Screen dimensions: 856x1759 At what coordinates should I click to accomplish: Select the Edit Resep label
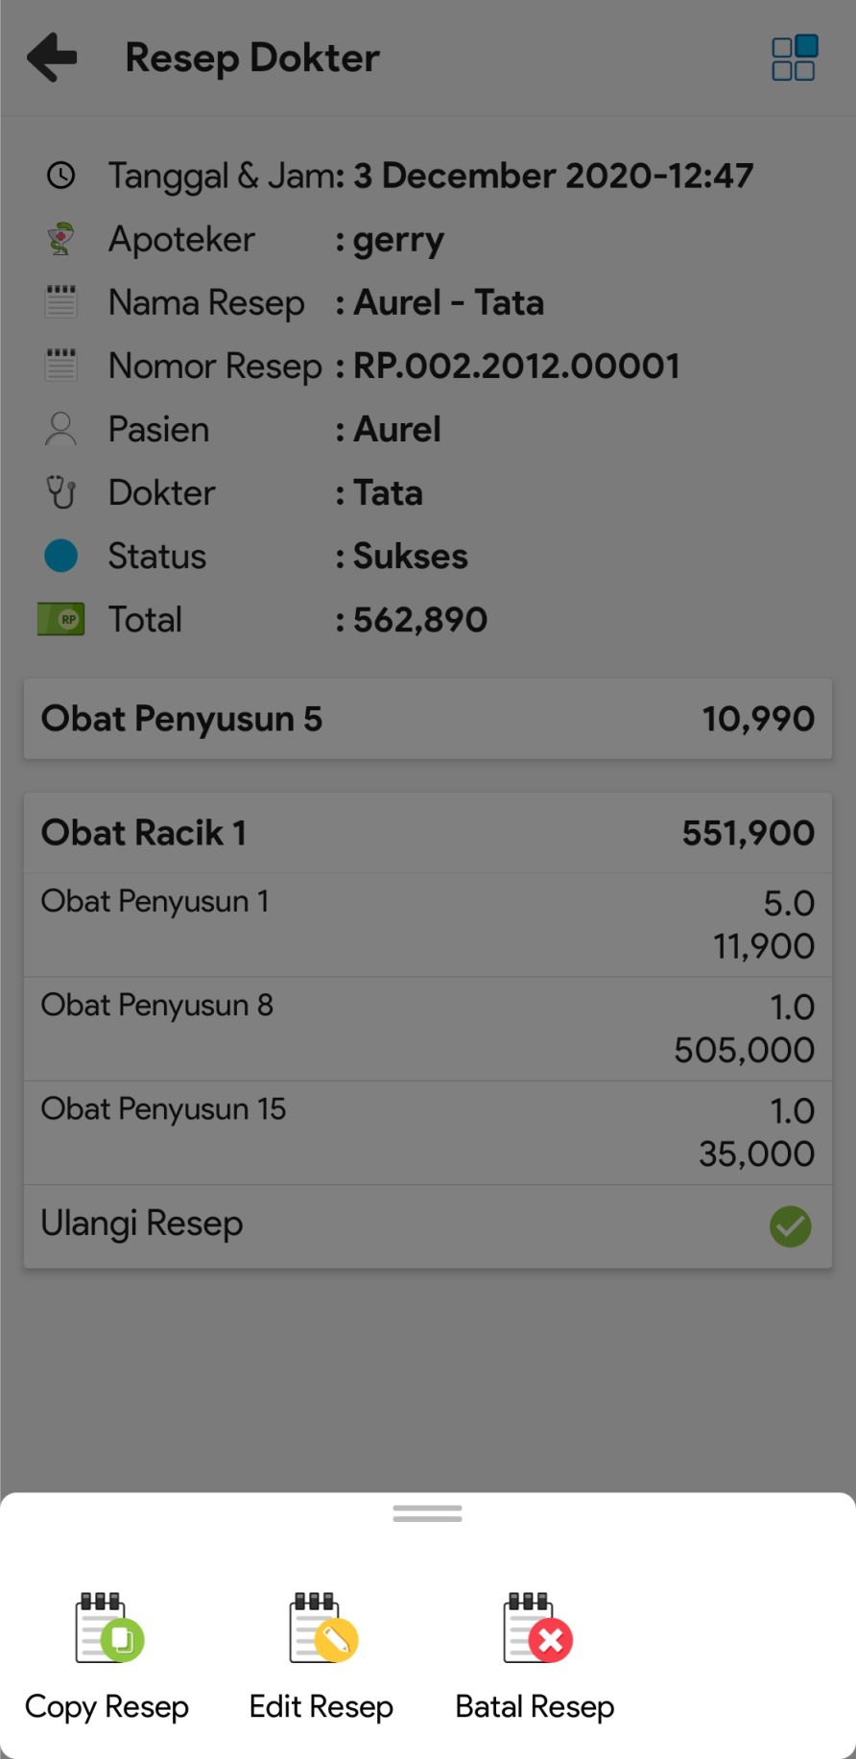pos(321,1706)
